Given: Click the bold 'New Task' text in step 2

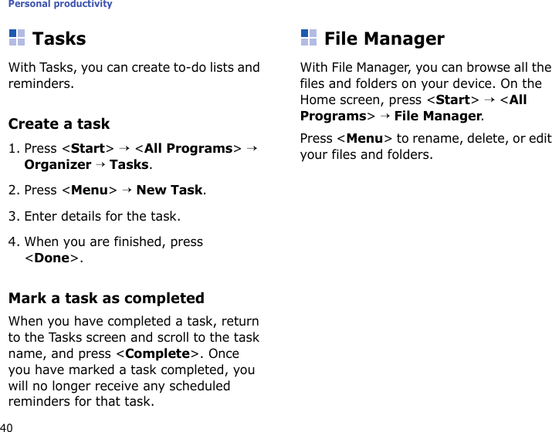Looking at the screenshot, I should [169, 190].
